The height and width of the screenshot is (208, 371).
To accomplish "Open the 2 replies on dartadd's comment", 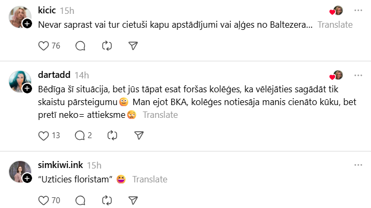I will click(83, 136).
